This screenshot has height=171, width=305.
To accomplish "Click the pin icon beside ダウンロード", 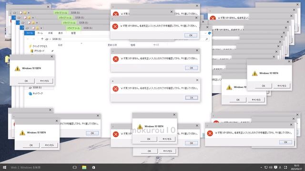I will (52, 51).
